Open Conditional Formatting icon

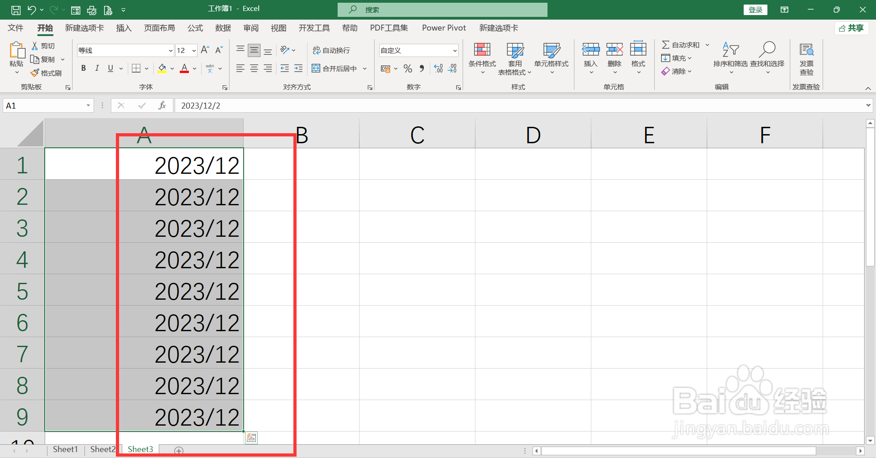pos(482,49)
